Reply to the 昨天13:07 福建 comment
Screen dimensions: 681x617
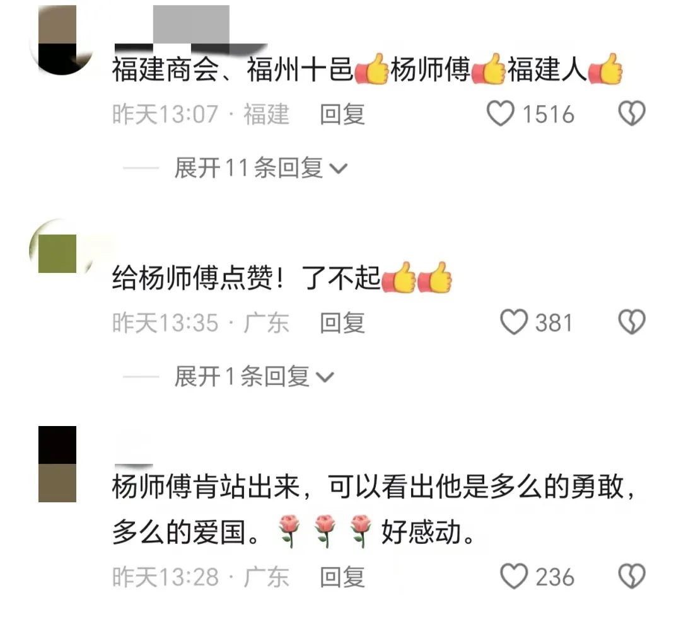coord(342,114)
